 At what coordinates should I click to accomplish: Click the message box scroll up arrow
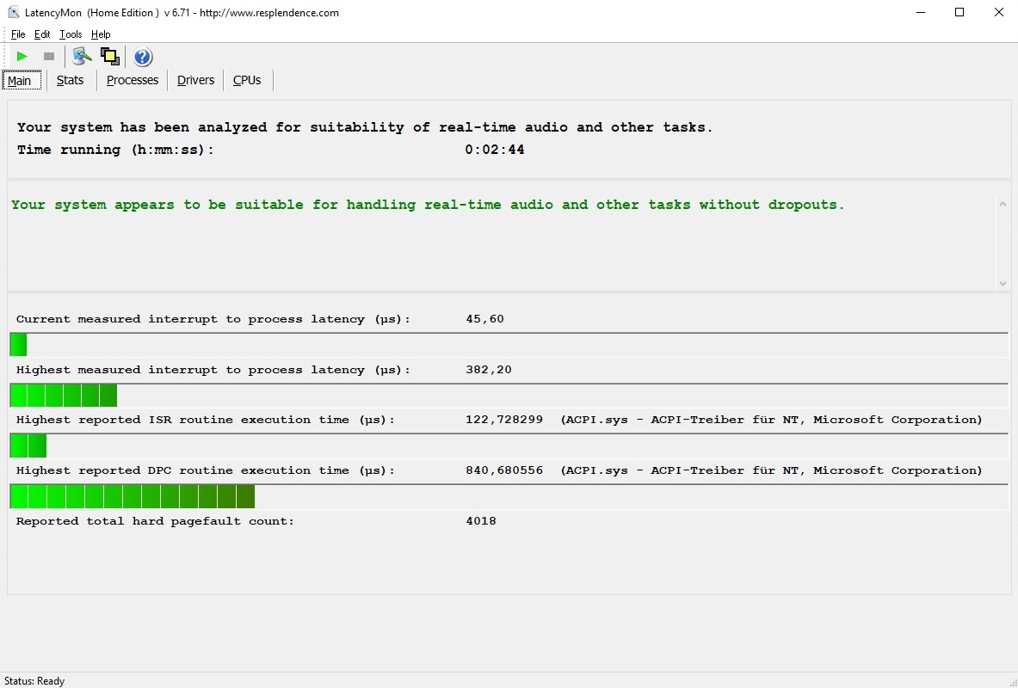1003,204
